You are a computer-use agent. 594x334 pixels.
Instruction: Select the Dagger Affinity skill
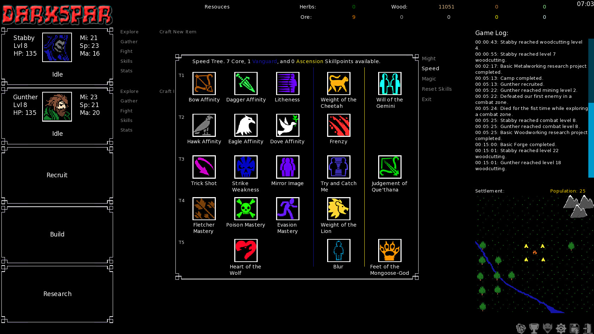coord(246,84)
